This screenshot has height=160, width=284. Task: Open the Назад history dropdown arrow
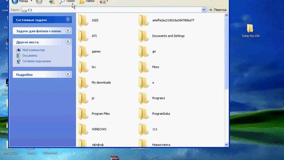(x=31, y=1)
